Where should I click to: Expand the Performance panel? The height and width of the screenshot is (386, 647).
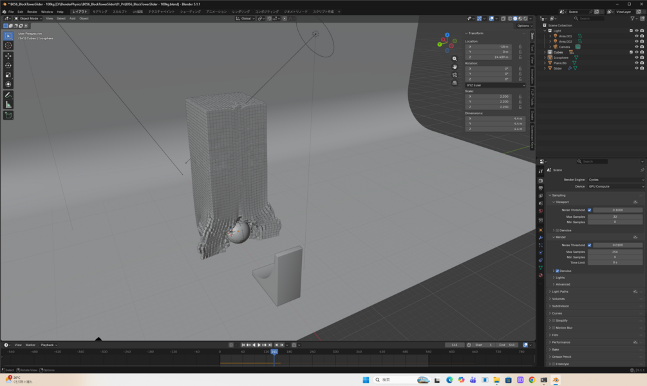tap(561, 342)
